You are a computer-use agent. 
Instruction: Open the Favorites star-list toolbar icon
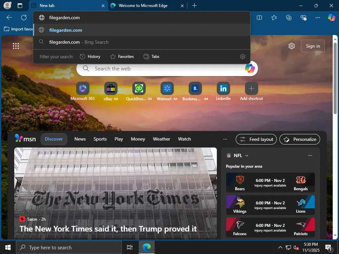pos(274,18)
